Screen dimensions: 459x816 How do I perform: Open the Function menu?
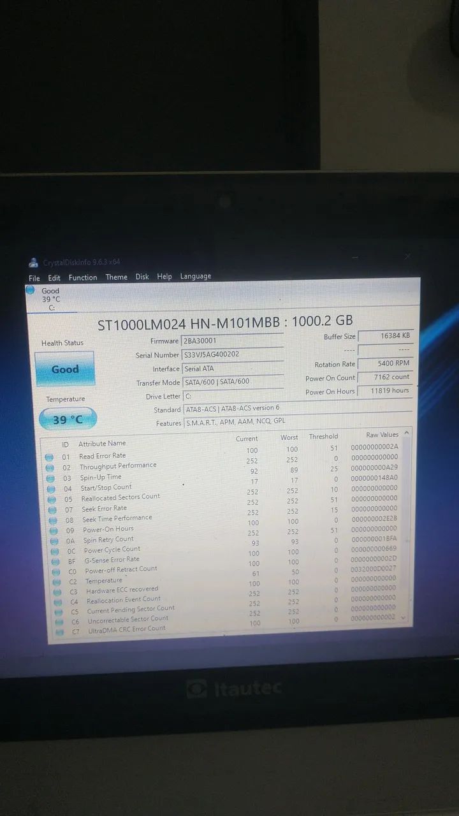(x=83, y=277)
